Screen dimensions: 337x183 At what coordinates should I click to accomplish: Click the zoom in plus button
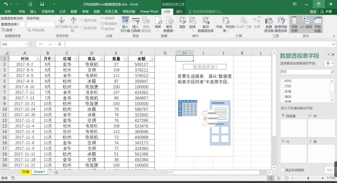click(x=323, y=178)
